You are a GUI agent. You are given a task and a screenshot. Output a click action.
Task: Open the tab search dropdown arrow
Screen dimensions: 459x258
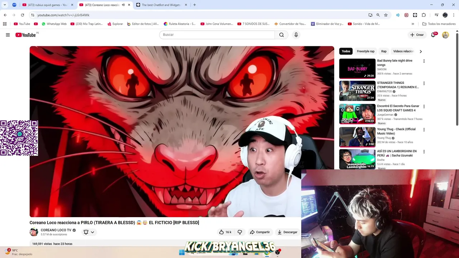coord(5,5)
